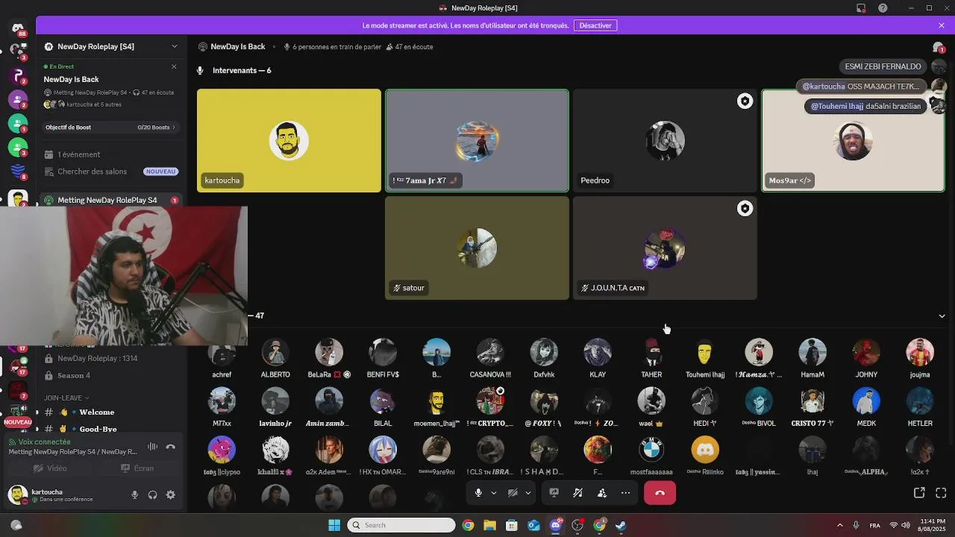
Task: Open mostfaaaaaaa BMW avatar
Action: (x=651, y=450)
